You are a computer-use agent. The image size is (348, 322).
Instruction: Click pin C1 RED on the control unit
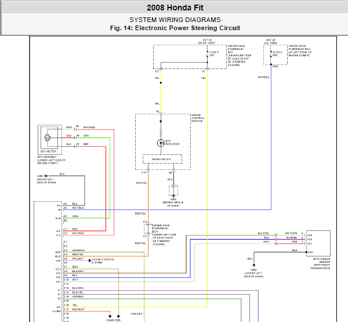71,229
